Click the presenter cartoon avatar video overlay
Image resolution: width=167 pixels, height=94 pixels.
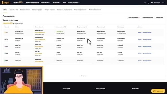tap(21, 80)
